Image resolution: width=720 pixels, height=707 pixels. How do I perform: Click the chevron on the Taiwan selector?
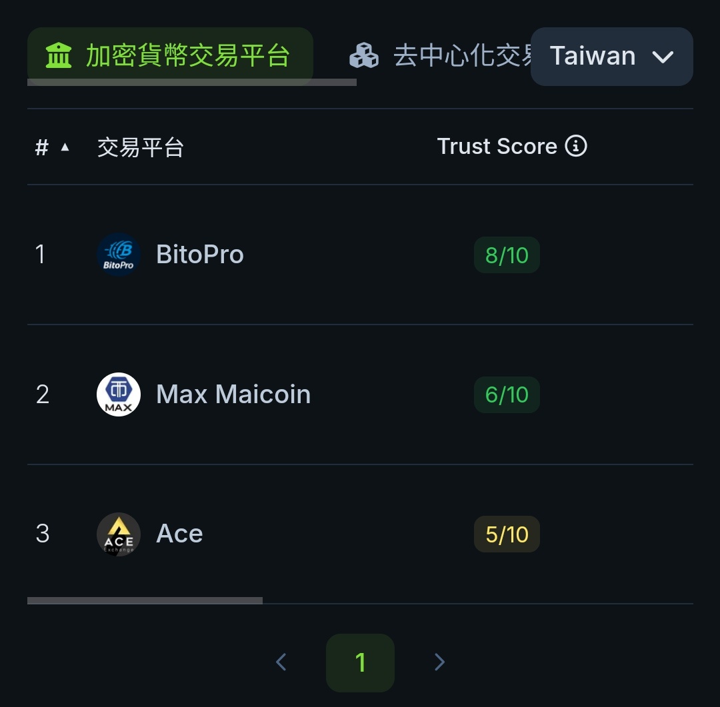click(x=663, y=57)
